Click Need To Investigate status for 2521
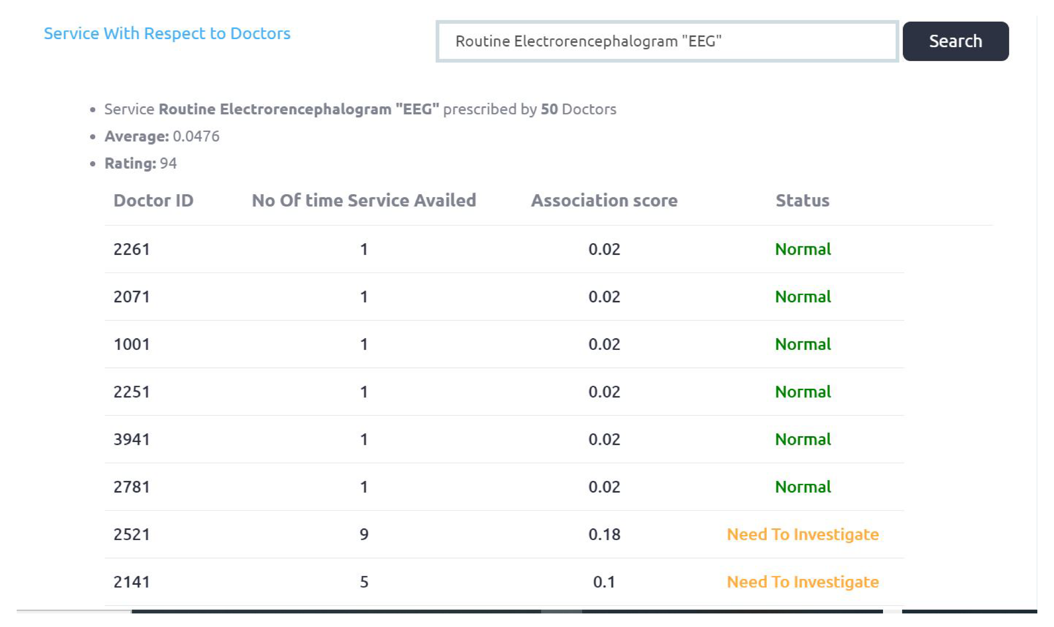This screenshot has width=1054, height=627. pyautogui.click(x=802, y=535)
